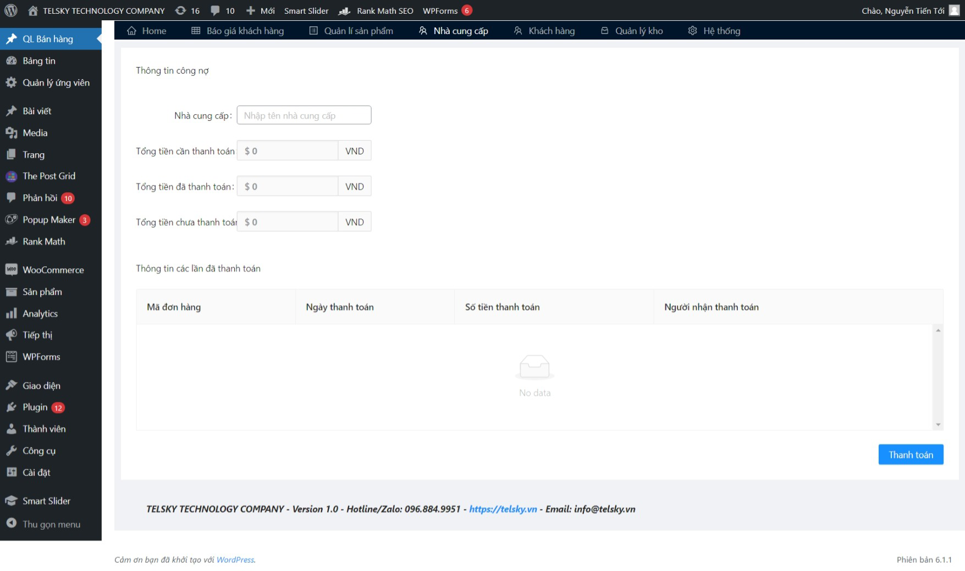This screenshot has width=965, height=571.
Task: Click the brush icon of Giao diện
Action: [11, 385]
